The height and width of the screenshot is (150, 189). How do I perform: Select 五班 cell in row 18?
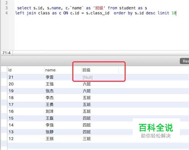pos(87,98)
